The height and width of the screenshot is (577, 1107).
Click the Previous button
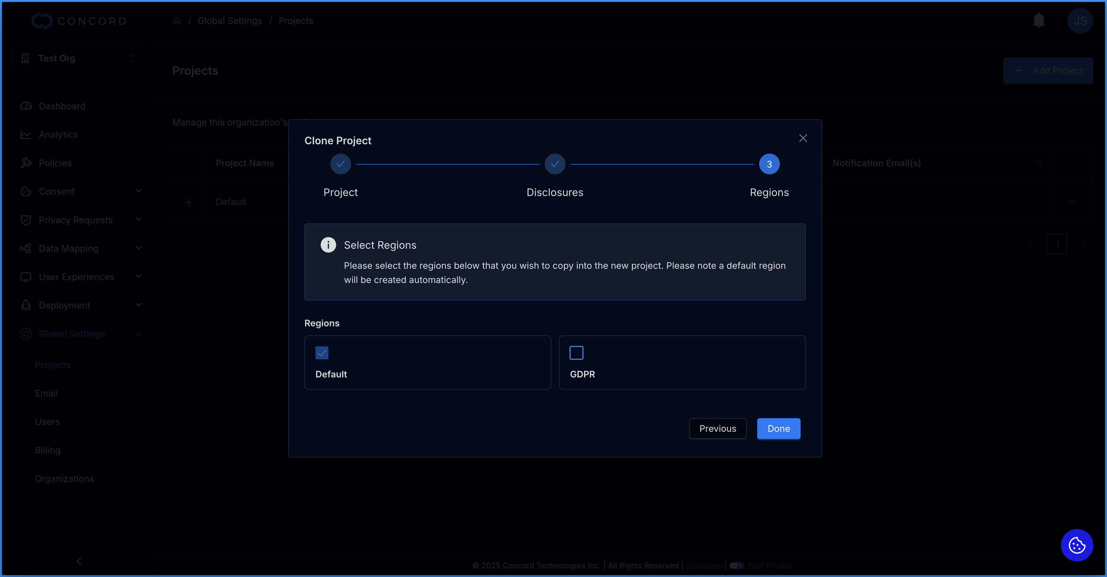[x=717, y=429]
